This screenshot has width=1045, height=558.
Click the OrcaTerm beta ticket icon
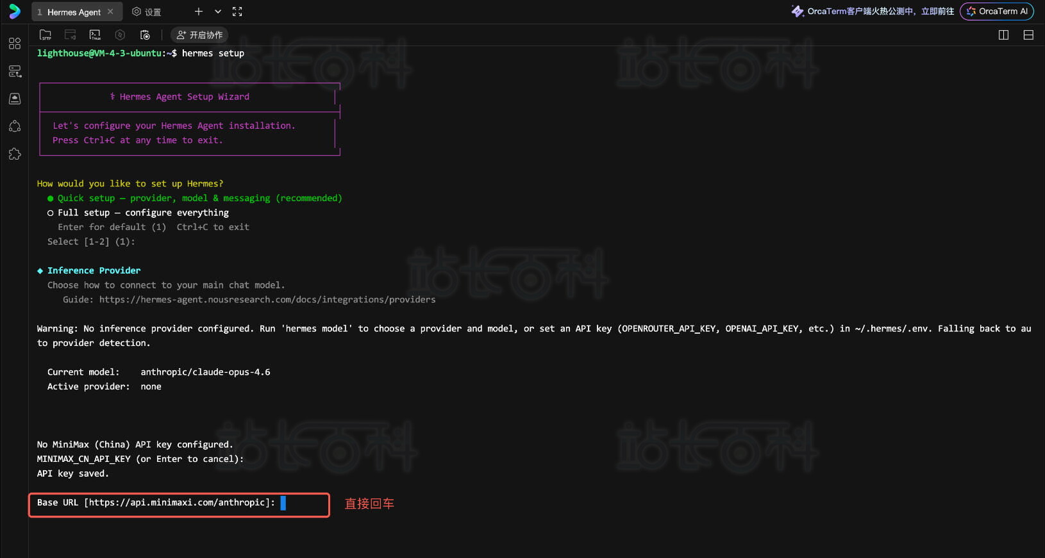(798, 12)
